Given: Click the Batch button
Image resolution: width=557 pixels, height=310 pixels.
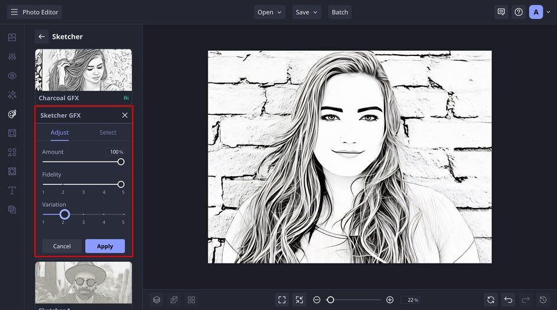Looking at the screenshot, I should [x=340, y=12].
